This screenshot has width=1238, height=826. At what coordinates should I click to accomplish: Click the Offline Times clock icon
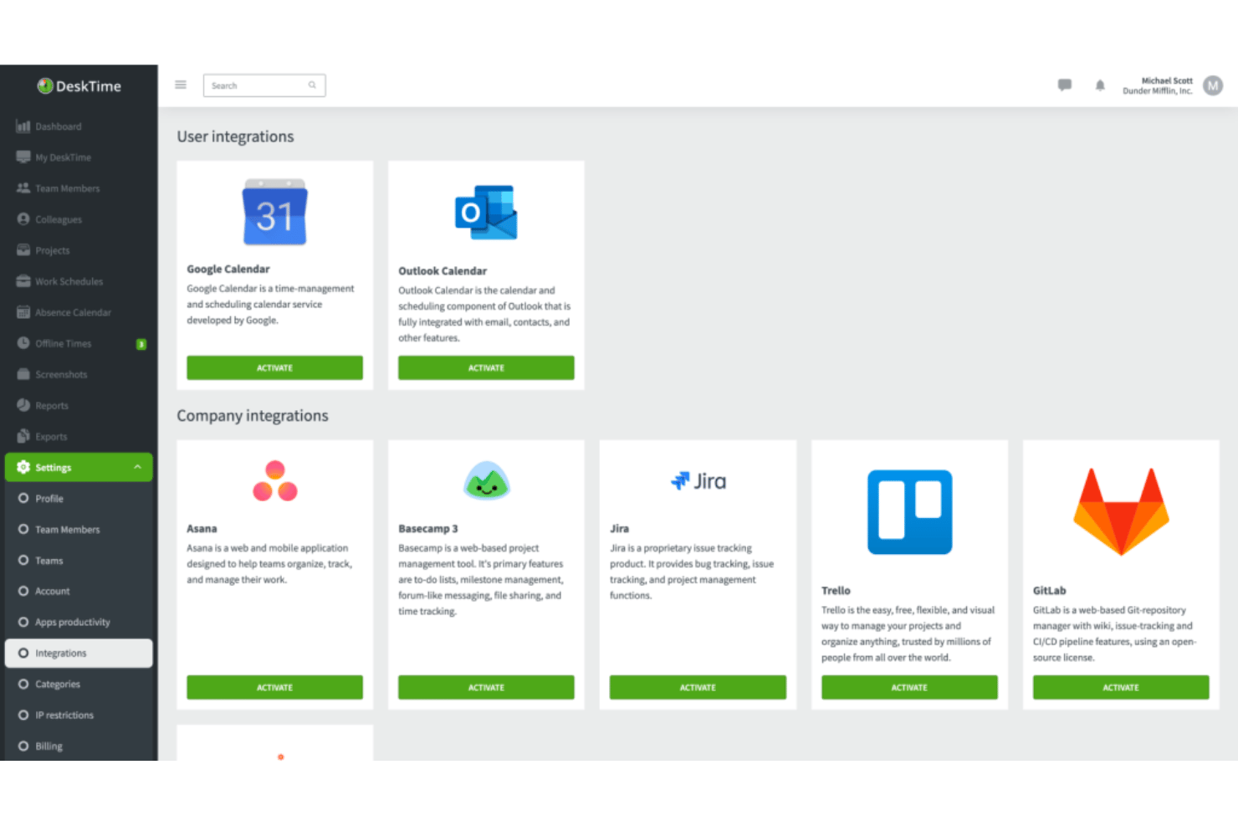pos(23,343)
